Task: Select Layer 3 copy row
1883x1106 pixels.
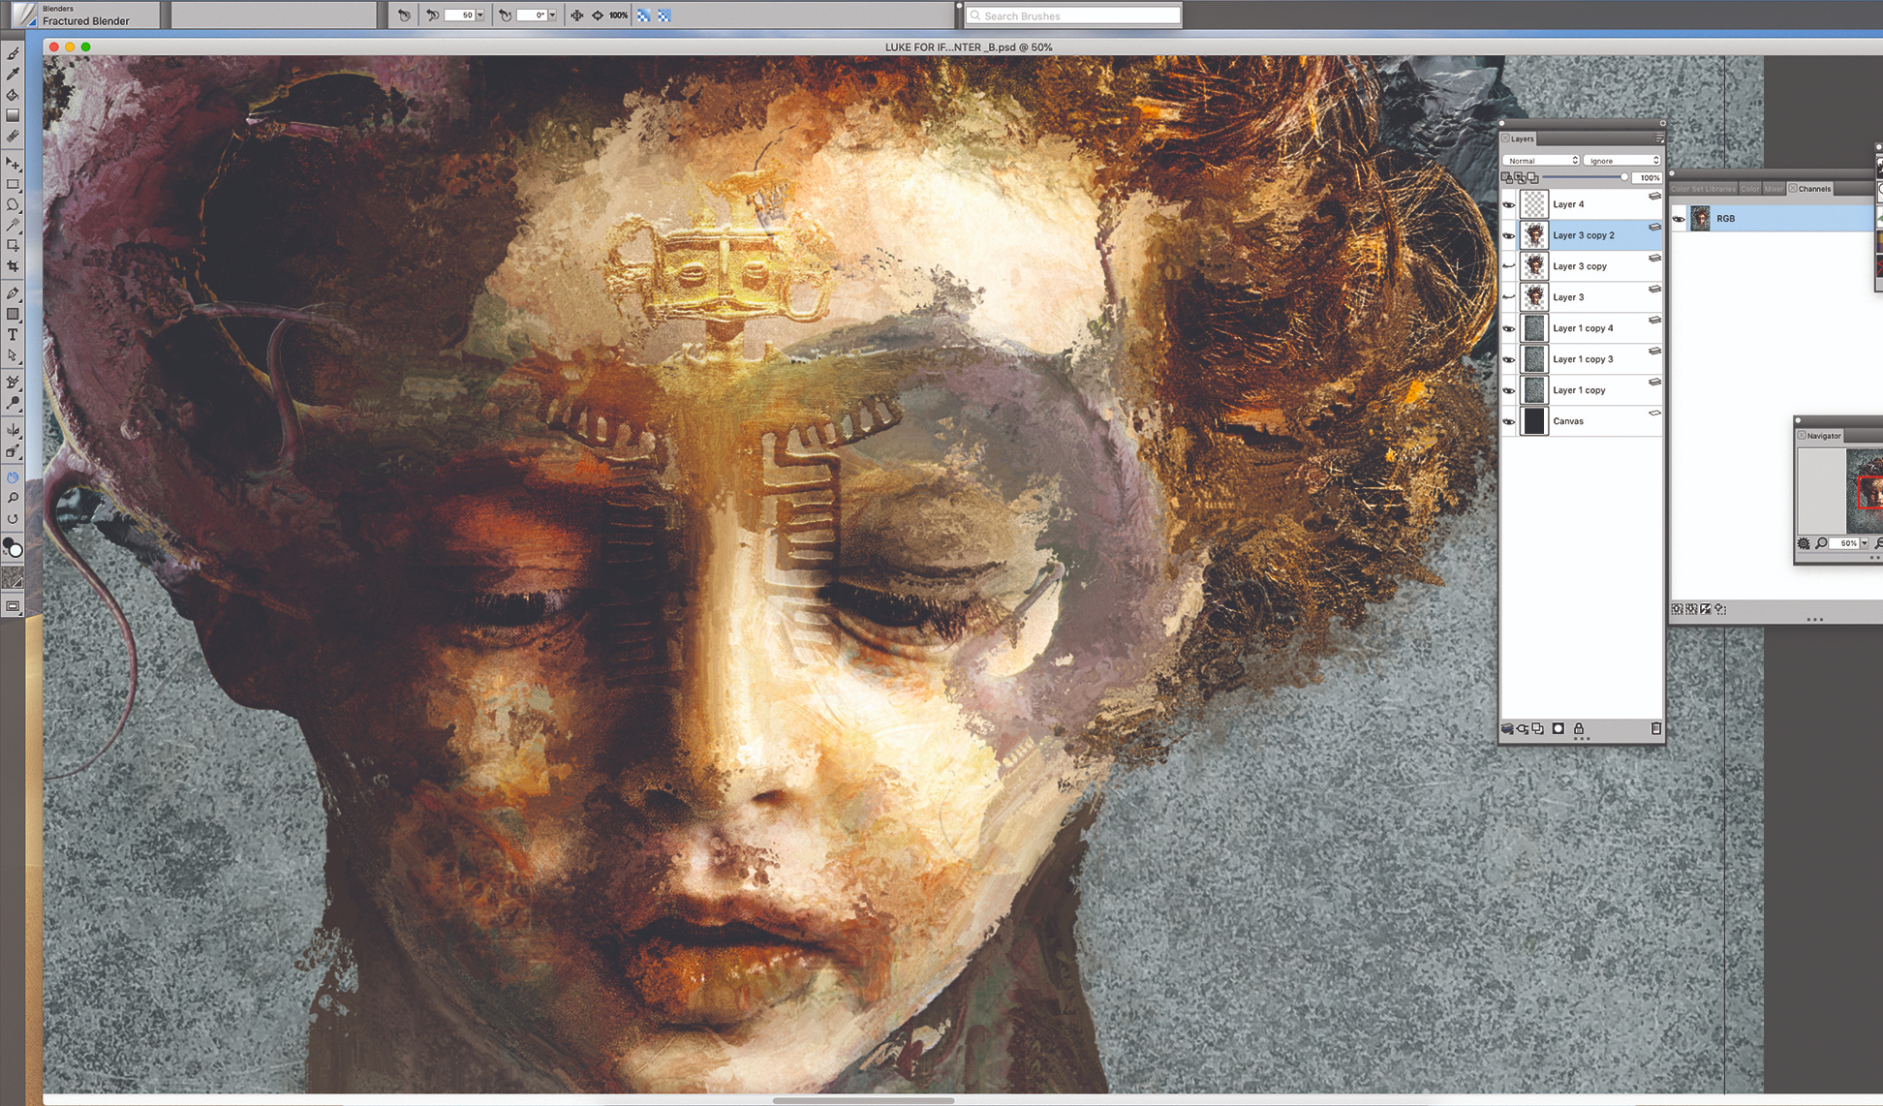Action: [1582, 266]
